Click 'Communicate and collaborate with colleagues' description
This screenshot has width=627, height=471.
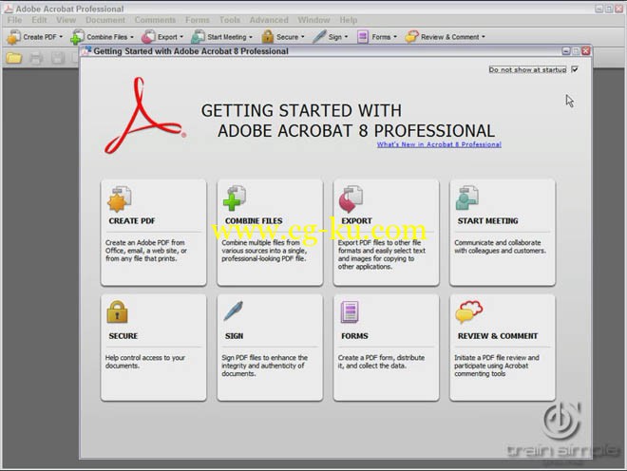tap(500, 246)
